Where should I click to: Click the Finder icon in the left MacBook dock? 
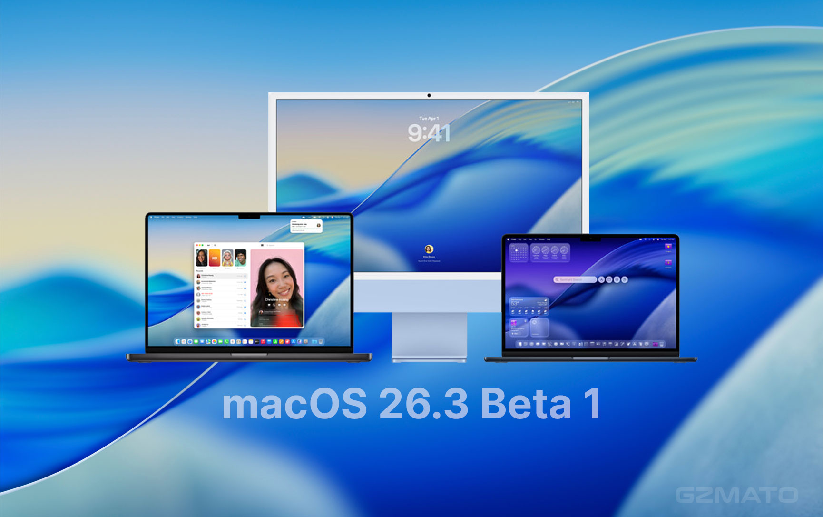pyautogui.click(x=177, y=342)
